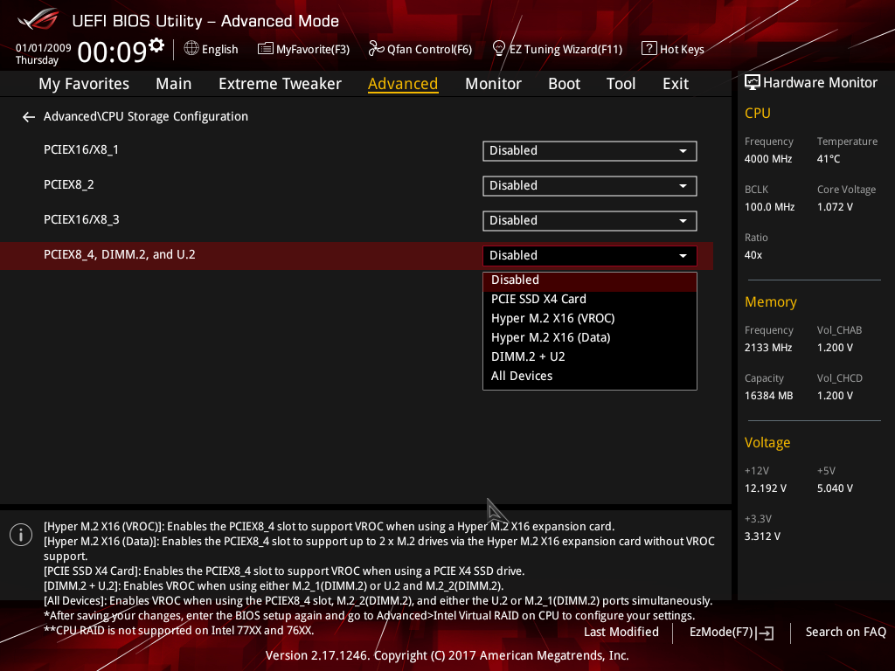Click the EZ Tuning Wizard bulb icon
The image size is (895, 671).
tap(499, 49)
